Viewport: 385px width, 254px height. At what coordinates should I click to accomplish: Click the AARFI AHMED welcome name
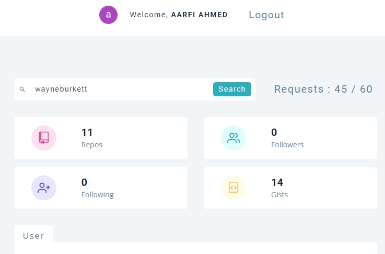pos(200,15)
